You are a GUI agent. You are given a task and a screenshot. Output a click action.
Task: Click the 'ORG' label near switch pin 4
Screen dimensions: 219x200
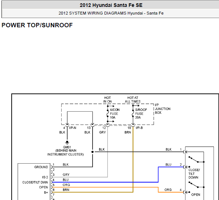click(168, 190)
